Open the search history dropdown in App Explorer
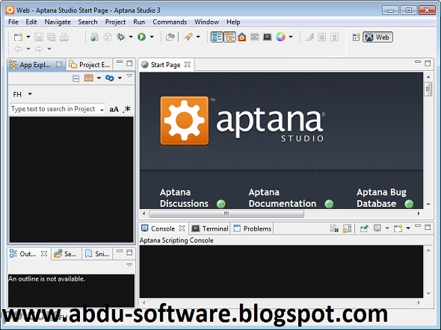 pyautogui.click(x=102, y=109)
